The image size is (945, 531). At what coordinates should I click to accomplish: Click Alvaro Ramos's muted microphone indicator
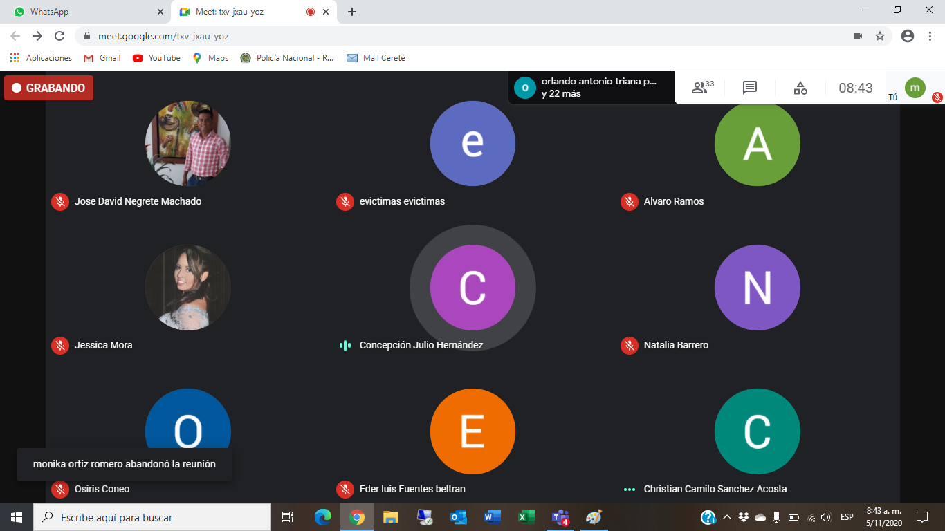click(629, 201)
